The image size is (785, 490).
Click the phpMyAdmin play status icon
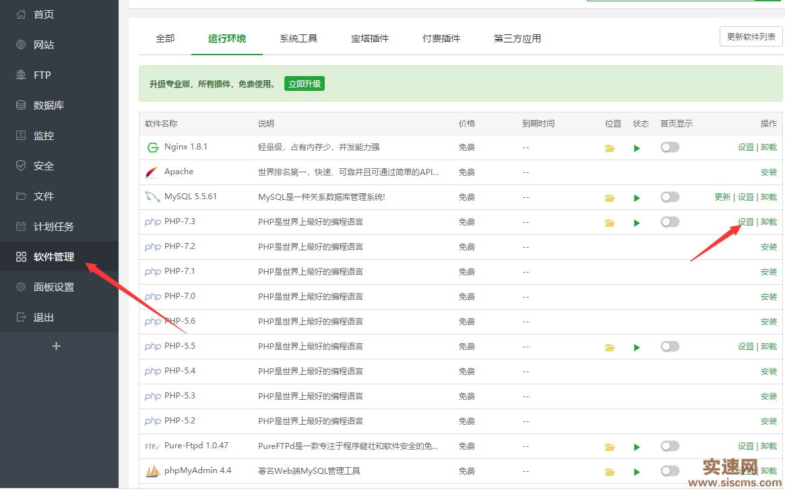(637, 472)
